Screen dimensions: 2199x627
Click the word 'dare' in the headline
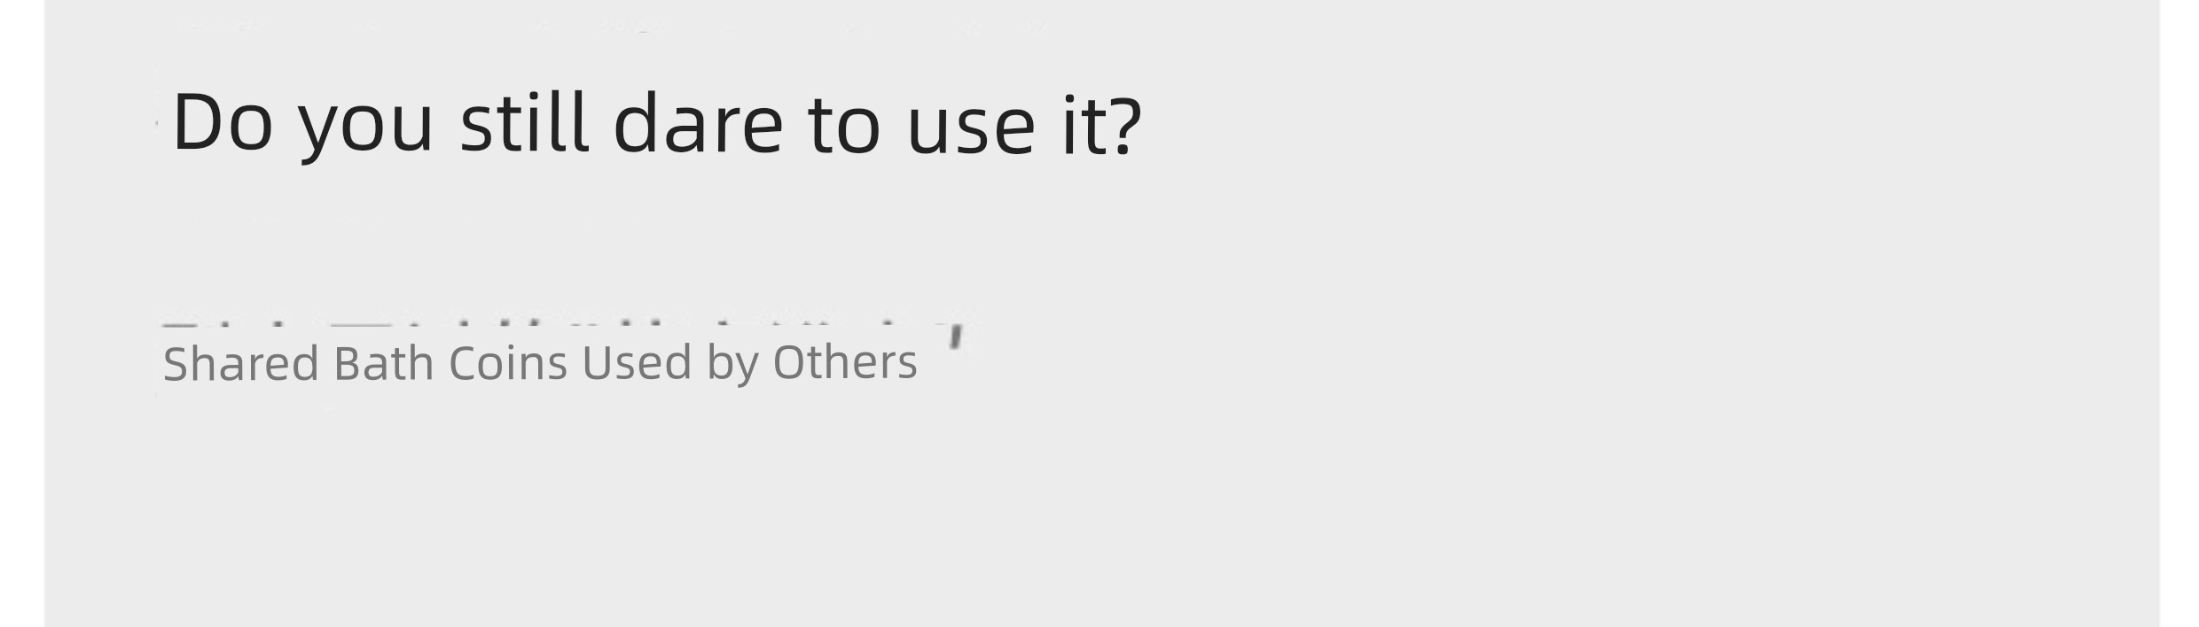click(x=698, y=121)
